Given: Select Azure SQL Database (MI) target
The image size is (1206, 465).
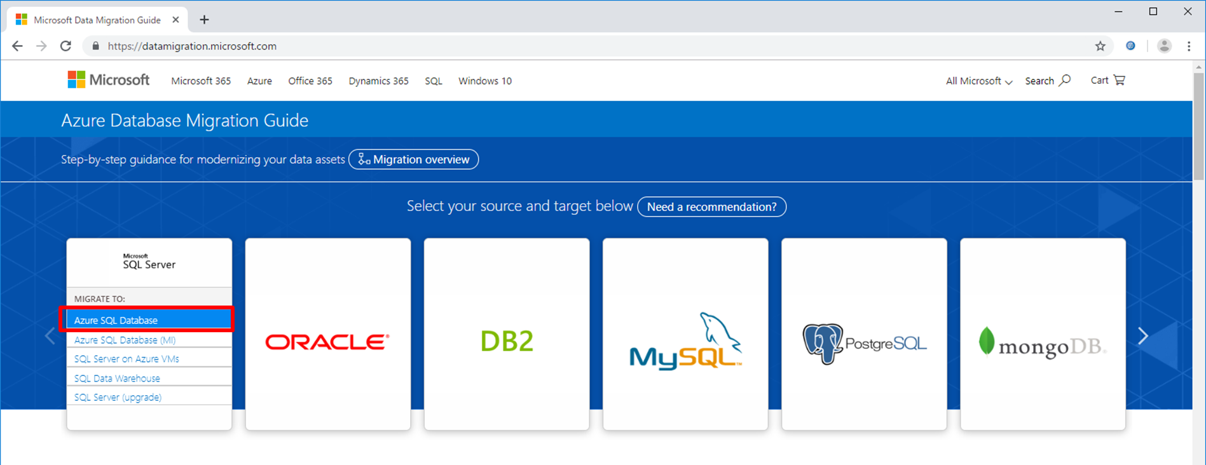Looking at the screenshot, I should click(125, 340).
